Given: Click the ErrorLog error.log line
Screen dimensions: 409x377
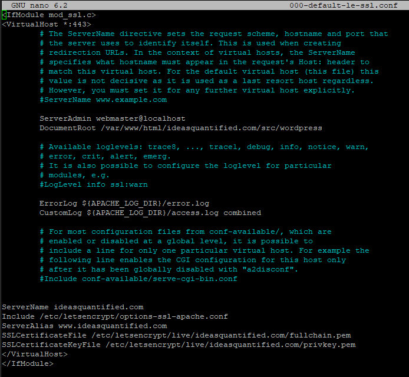Looking at the screenshot, I should click(x=124, y=203).
